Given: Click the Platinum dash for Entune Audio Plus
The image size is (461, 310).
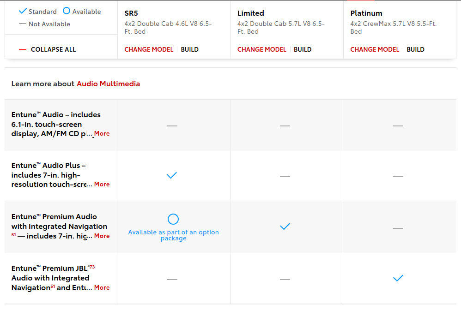Looking at the screenshot, I should [398, 176].
